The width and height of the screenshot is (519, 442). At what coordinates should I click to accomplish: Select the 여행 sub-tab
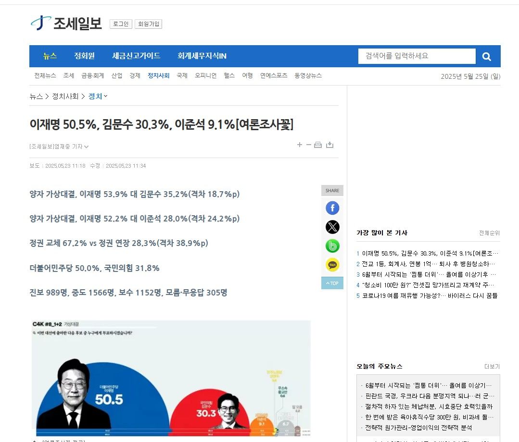pos(247,76)
